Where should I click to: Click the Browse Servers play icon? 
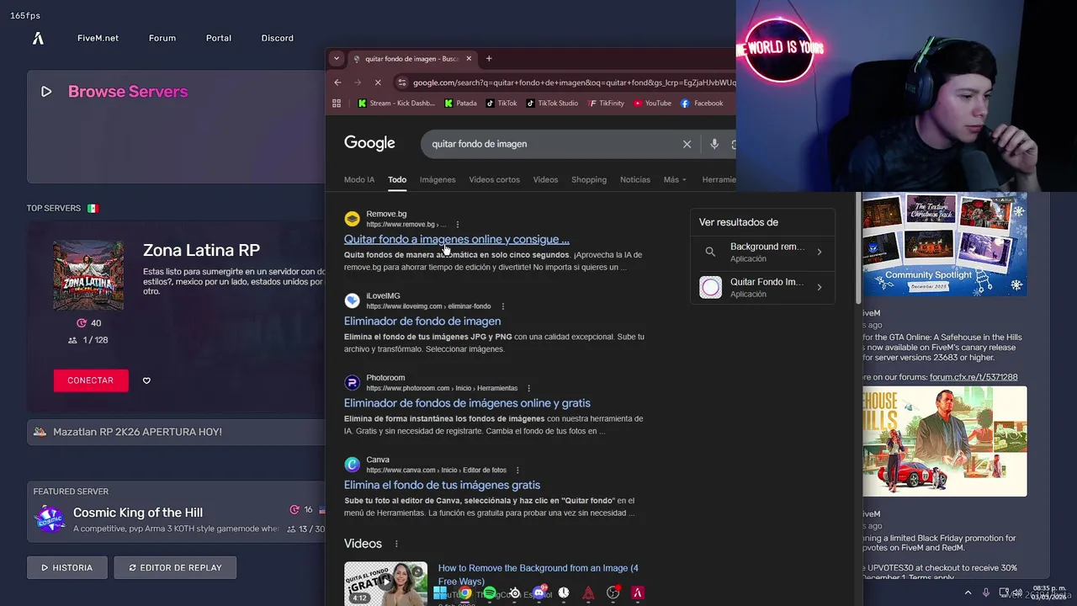coord(46,92)
